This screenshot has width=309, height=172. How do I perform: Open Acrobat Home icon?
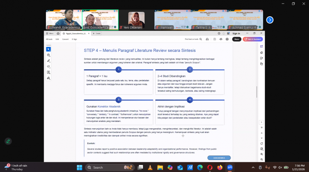click(x=58, y=34)
